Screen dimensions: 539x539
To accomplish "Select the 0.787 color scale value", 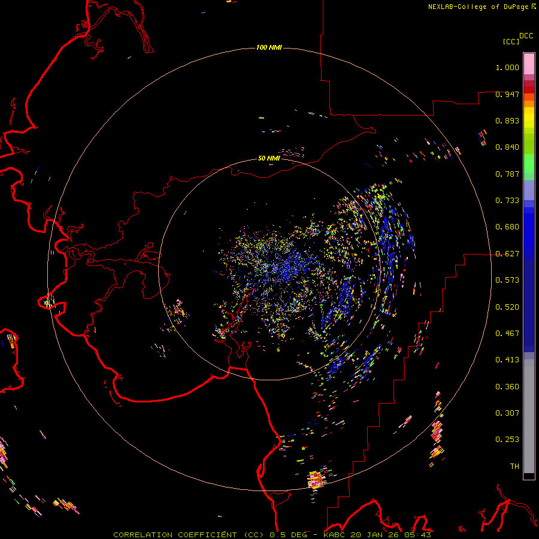I will tap(507, 174).
